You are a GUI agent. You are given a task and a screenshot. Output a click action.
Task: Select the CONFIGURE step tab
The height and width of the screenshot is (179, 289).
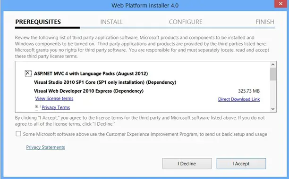click(x=186, y=22)
